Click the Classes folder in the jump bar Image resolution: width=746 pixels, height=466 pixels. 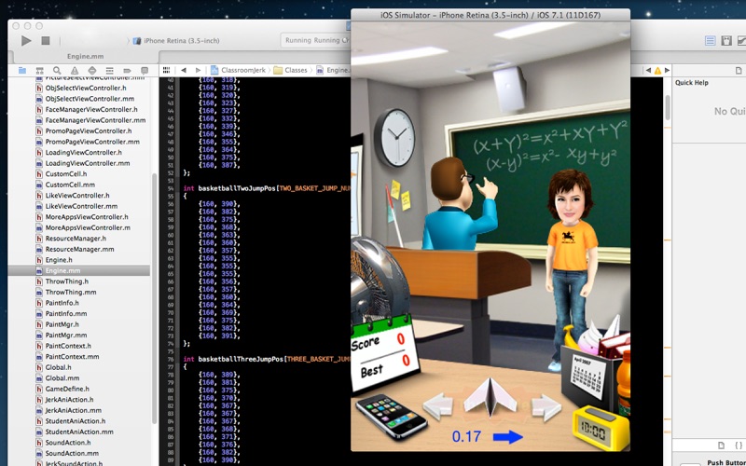tap(290, 70)
